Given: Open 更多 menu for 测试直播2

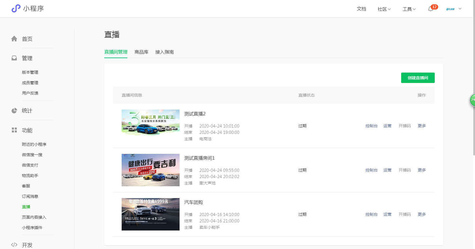Looking at the screenshot, I should pos(422,126).
